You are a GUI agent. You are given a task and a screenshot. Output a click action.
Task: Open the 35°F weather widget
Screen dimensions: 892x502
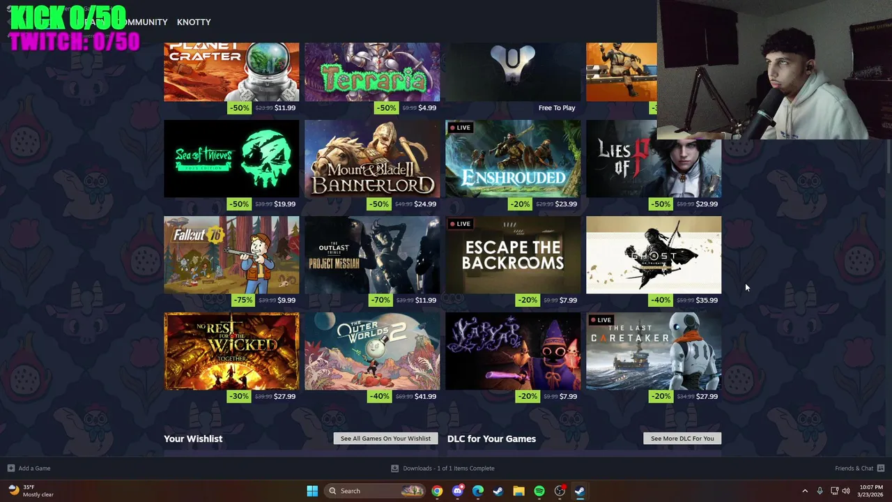tap(31, 491)
